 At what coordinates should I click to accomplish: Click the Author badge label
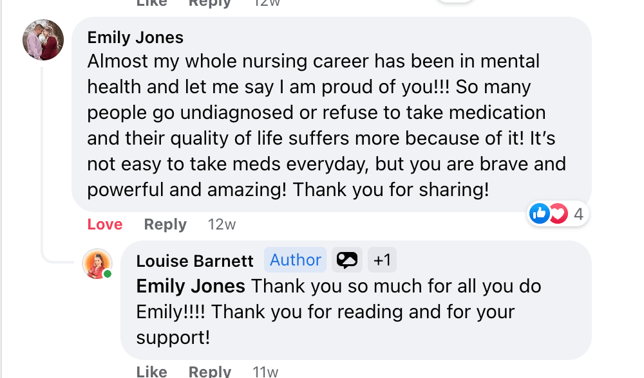click(x=296, y=260)
